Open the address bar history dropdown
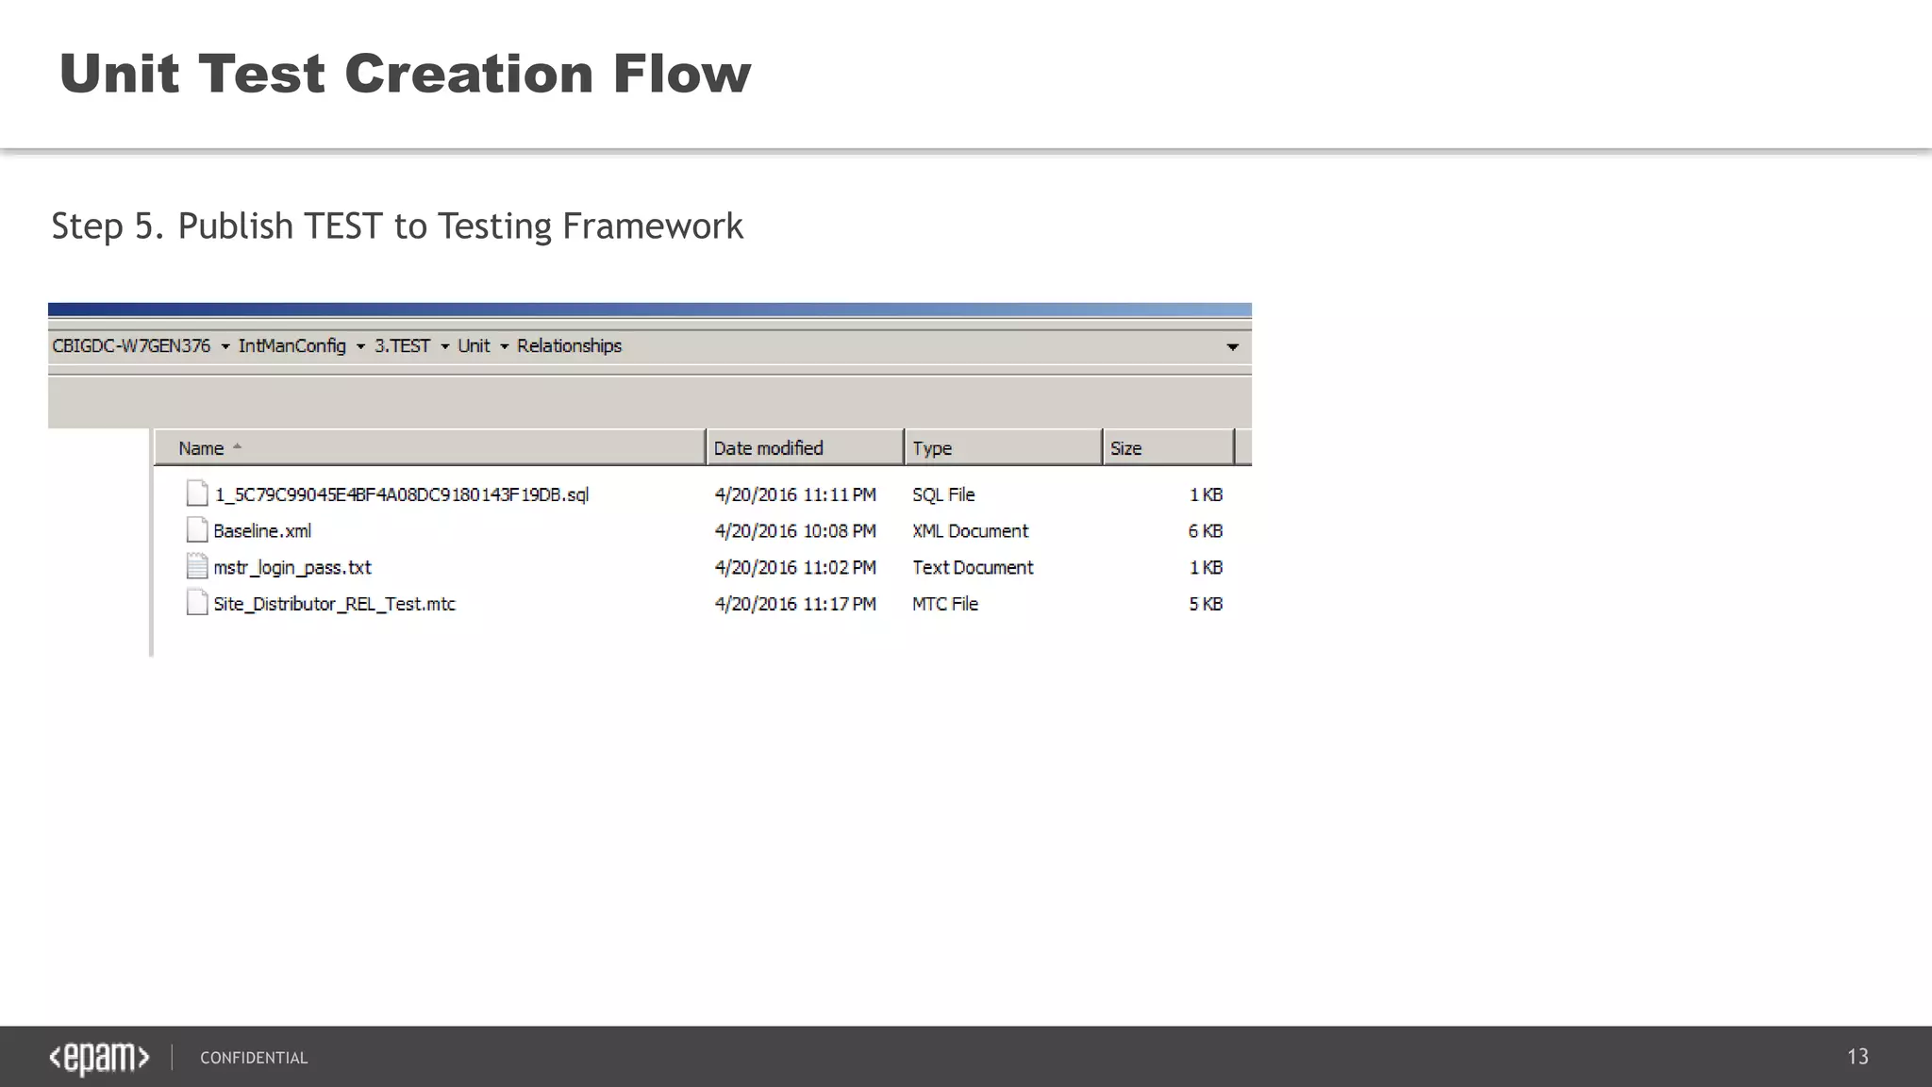The height and width of the screenshot is (1087, 1932). click(x=1232, y=347)
